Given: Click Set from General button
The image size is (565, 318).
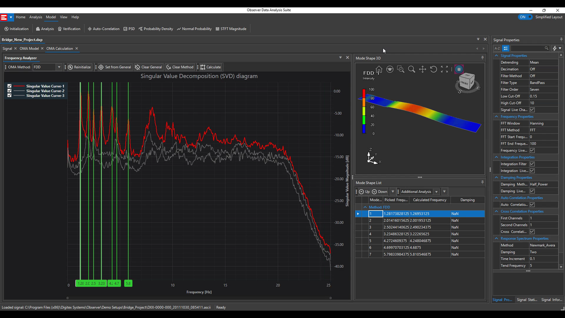Looking at the screenshot, I should [x=115, y=67].
